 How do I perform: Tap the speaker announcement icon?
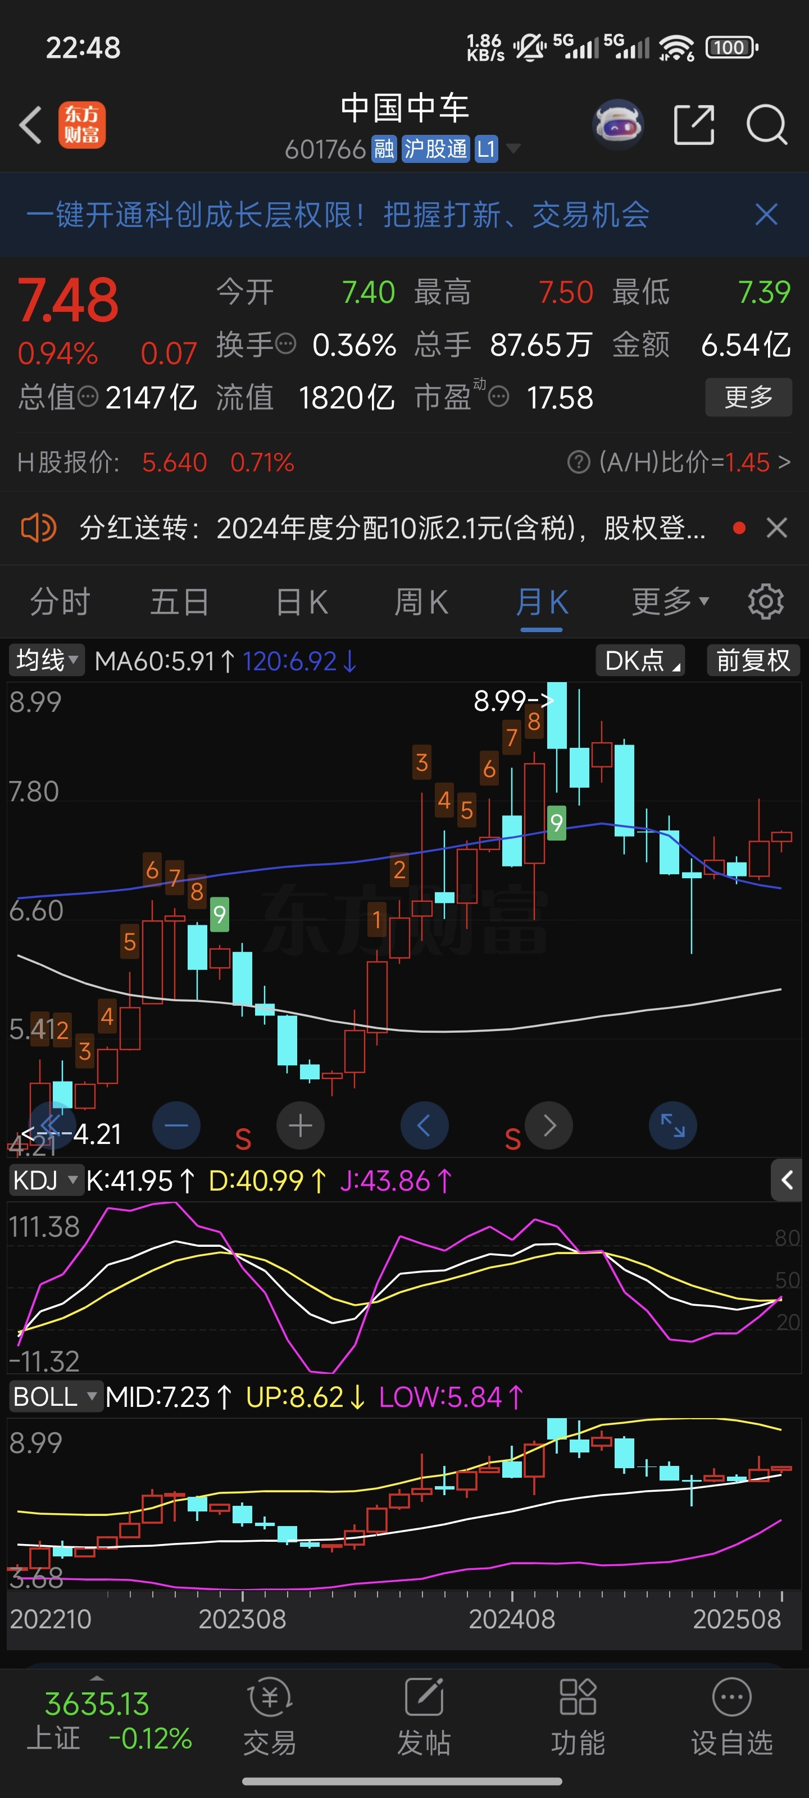(x=38, y=528)
